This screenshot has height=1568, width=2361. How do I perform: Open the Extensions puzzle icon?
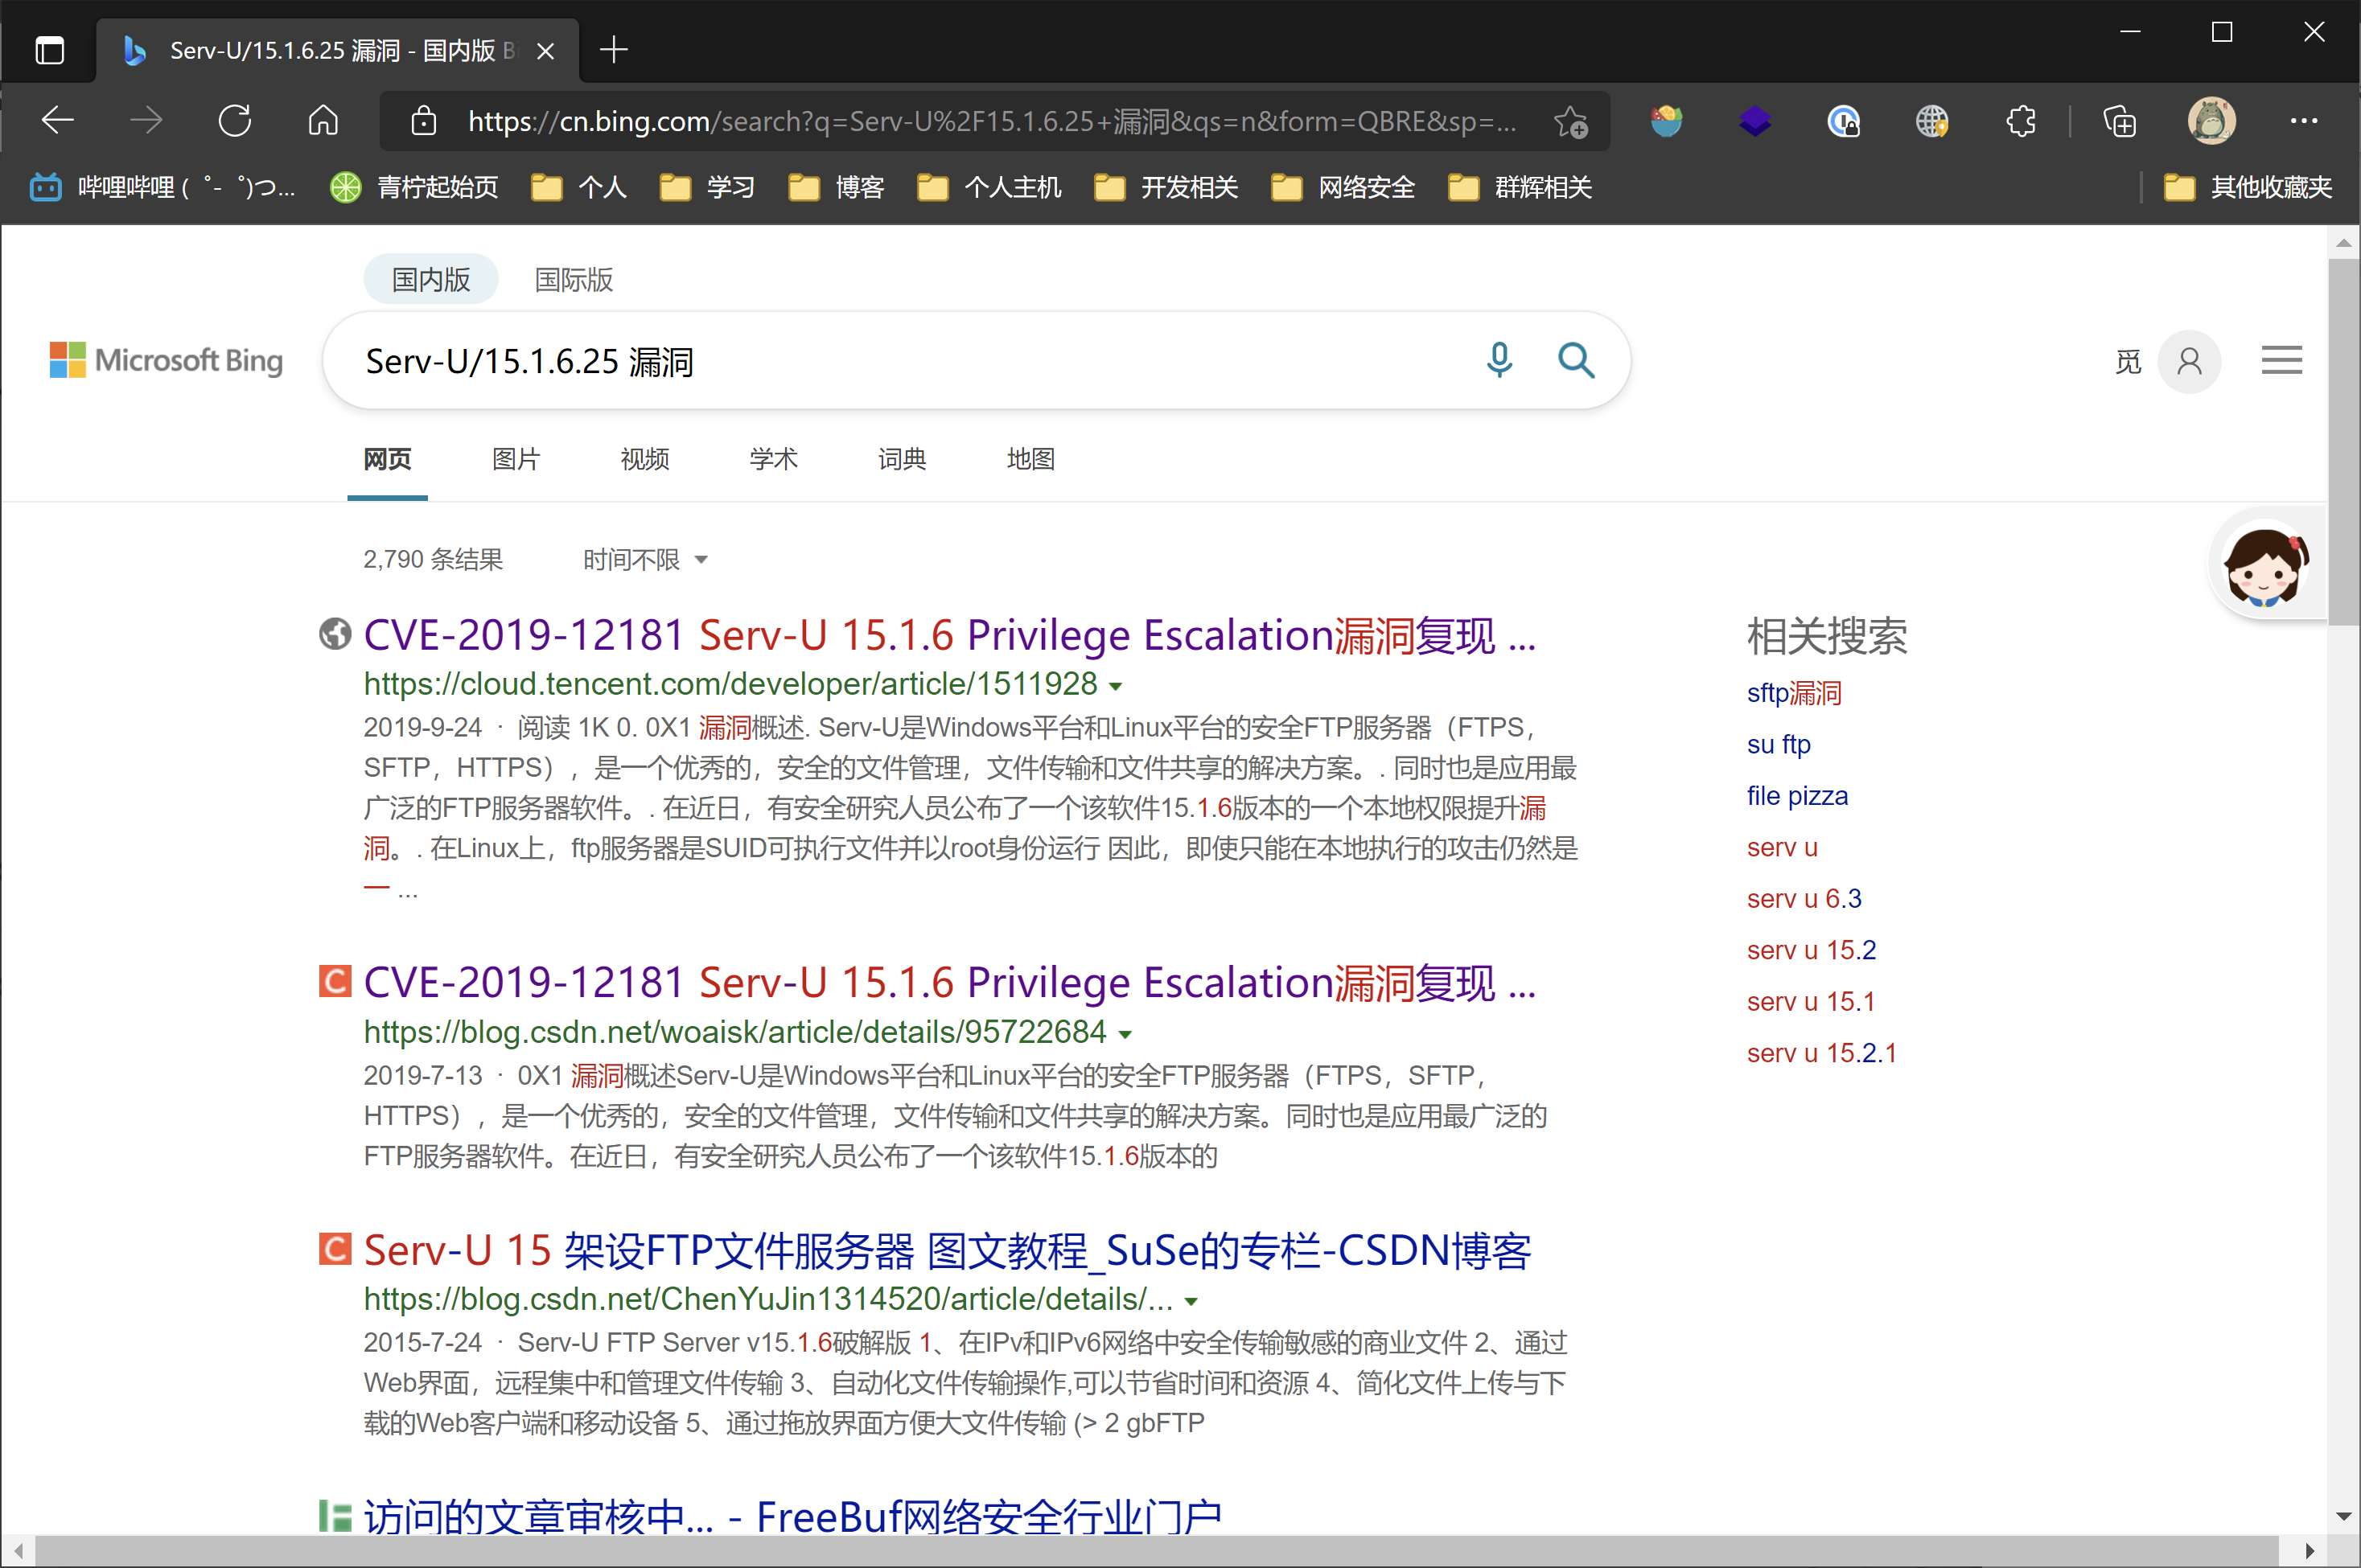[2021, 121]
